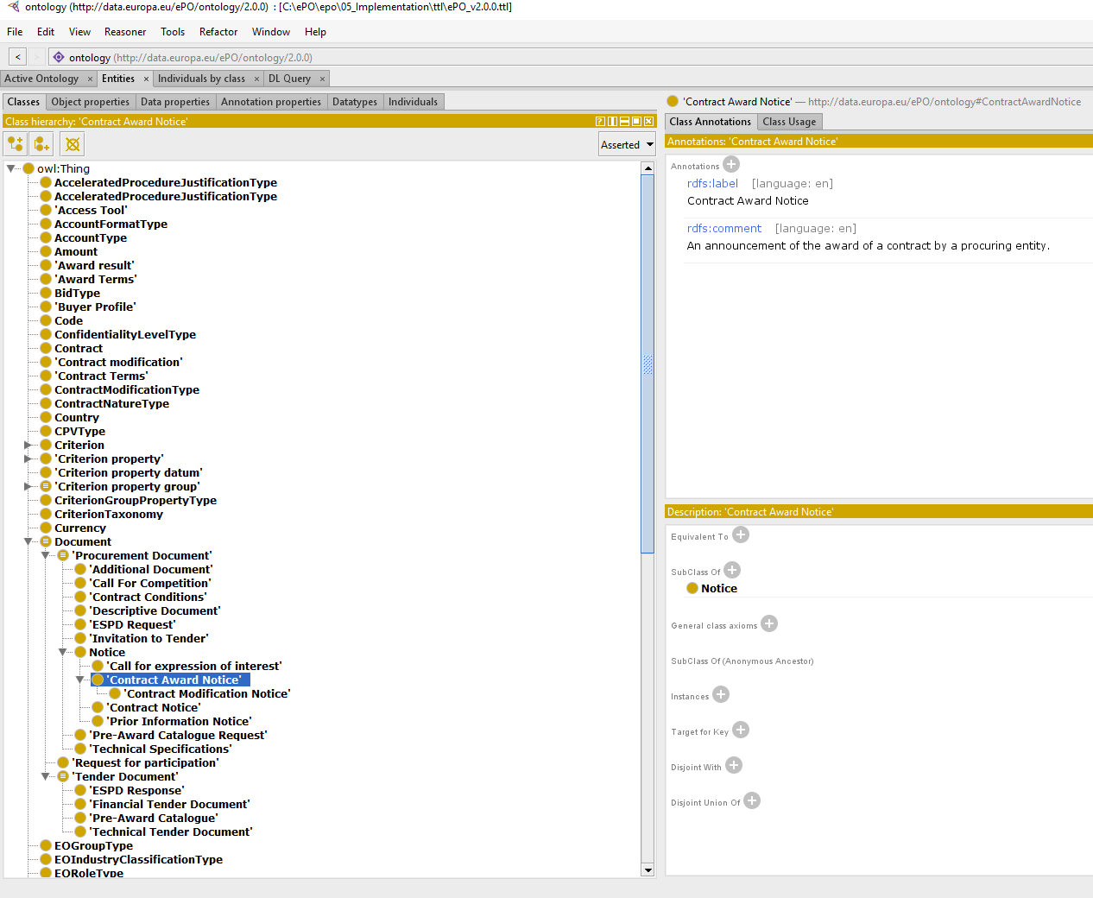The height and width of the screenshot is (898, 1093).
Task: Split the class hierarchy view vertically
Action: (612, 122)
